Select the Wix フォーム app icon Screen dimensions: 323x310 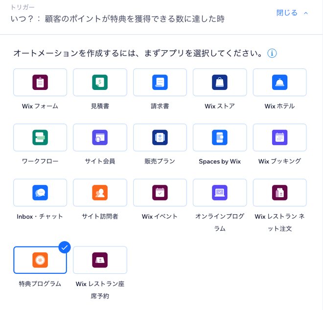click(40, 82)
